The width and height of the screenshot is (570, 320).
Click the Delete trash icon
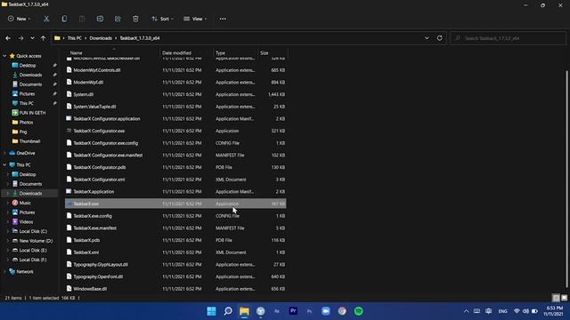(x=135, y=19)
